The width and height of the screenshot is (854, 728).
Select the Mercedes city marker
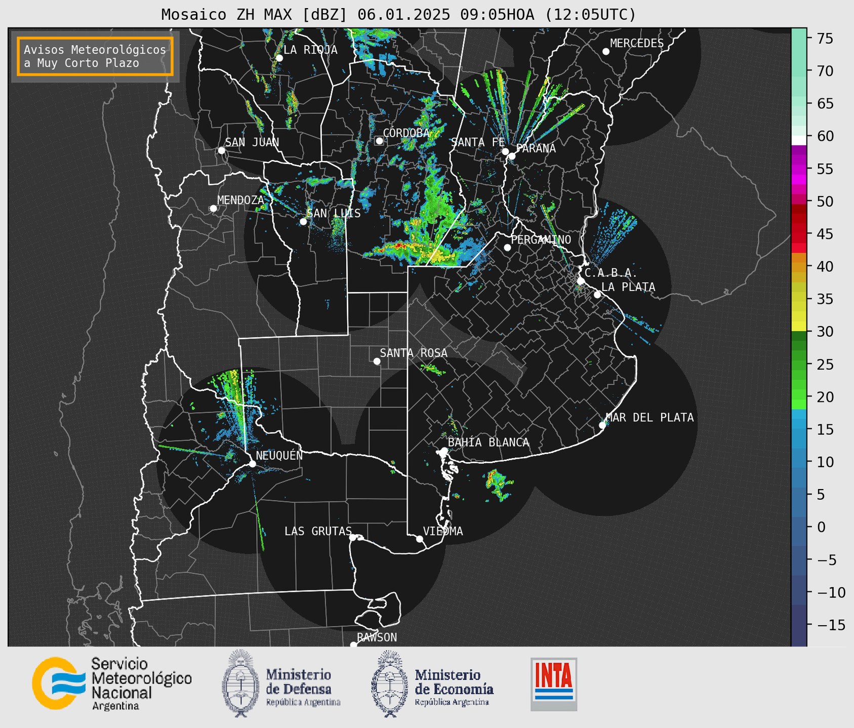(x=605, y=52)
